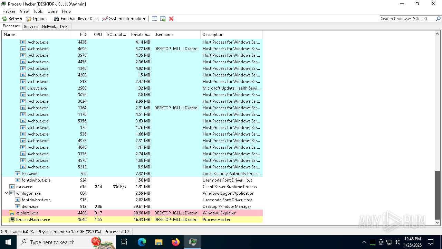The image size is (442, 249).
Task: Sort by Private bytes column header
Action: tap(140, 35)
